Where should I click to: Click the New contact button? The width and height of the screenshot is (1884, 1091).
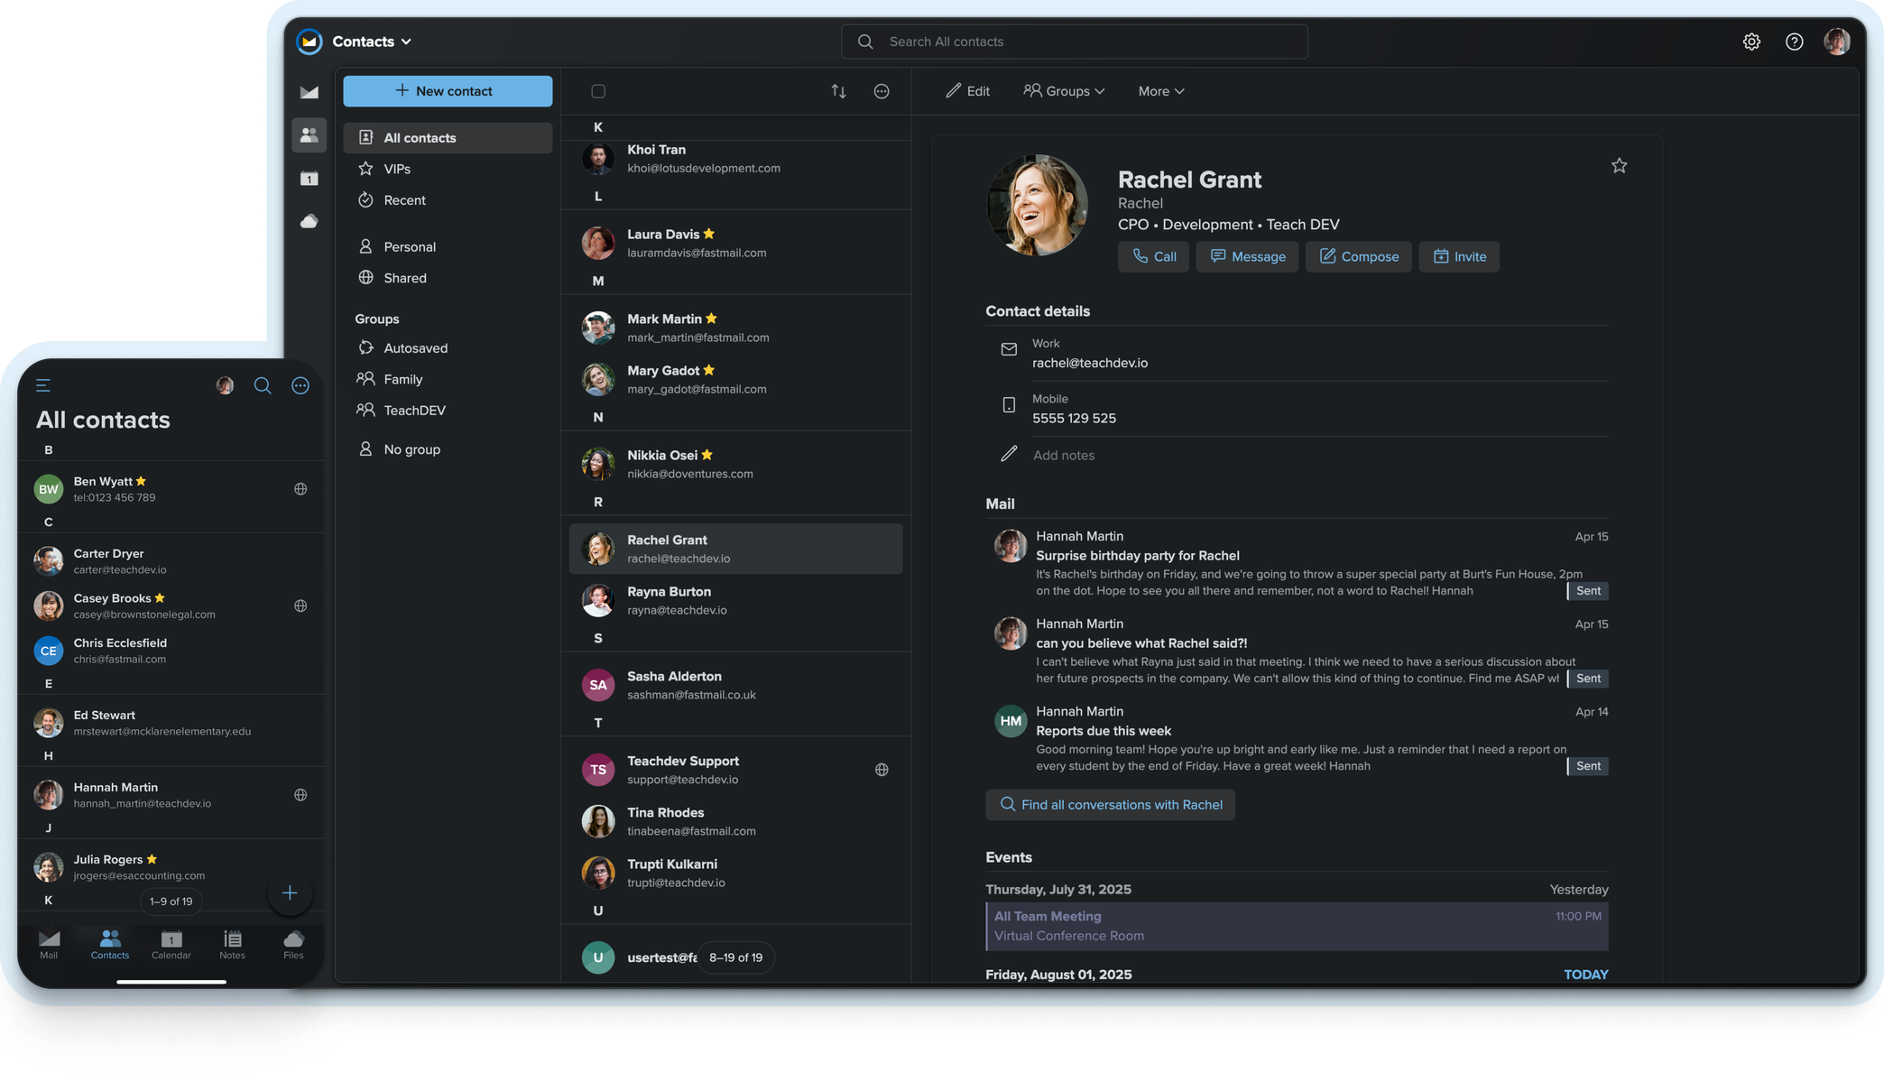tap(448, 90)
